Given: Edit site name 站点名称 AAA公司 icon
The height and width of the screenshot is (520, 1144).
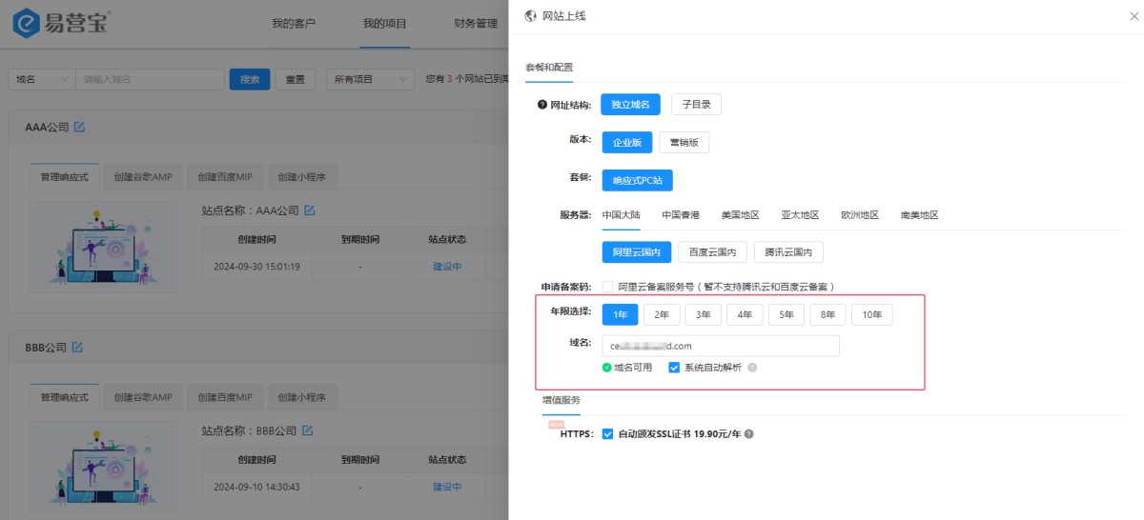Looking at the screenshot, I should click(309, 210).
